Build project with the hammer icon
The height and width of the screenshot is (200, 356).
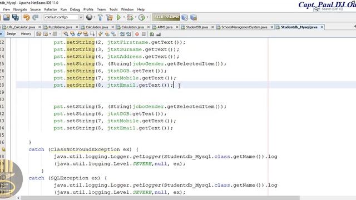[x=100, y=17]
